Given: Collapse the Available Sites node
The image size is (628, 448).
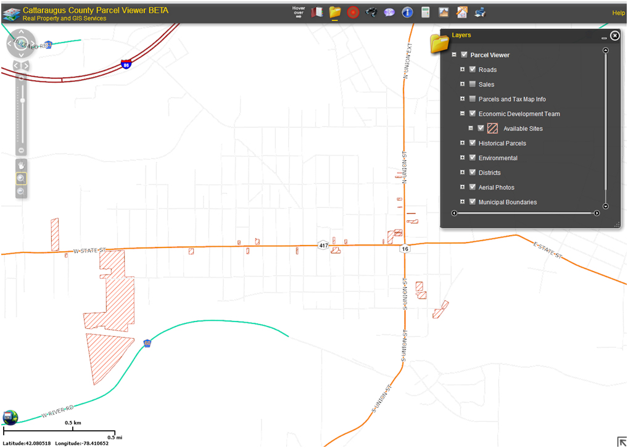Looking at the screenshot, I should click(x=471, y=128).
